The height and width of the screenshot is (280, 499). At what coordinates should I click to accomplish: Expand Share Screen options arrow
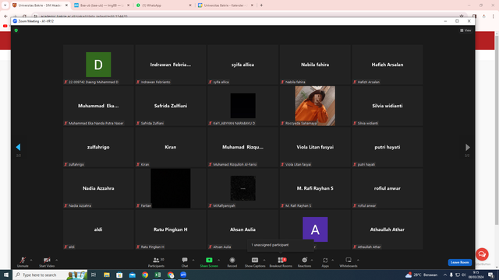click(x=218, y=260)
